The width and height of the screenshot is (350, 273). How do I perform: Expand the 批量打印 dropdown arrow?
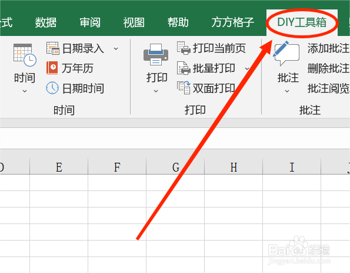click(247, 68)
